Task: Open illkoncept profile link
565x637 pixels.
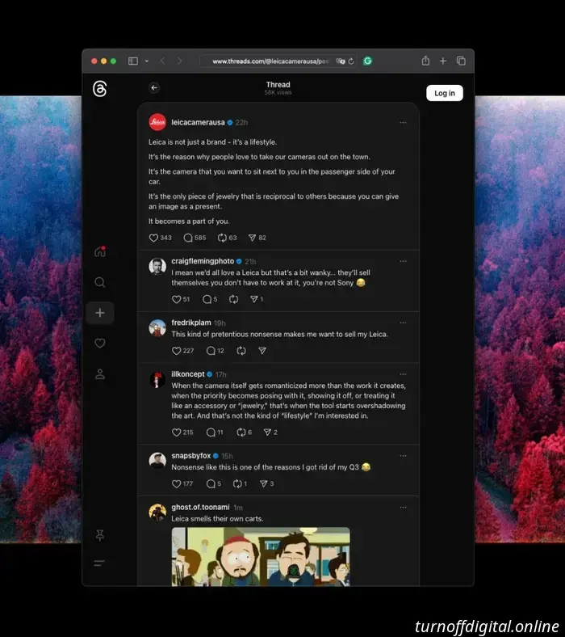Action: tap(188, 373)
